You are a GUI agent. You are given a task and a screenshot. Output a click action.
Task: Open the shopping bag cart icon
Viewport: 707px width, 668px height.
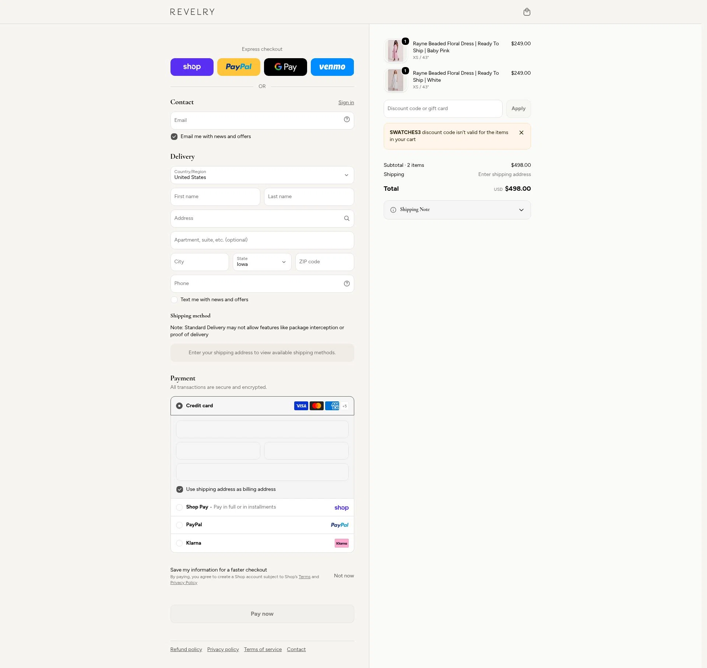tap(527, 12)
